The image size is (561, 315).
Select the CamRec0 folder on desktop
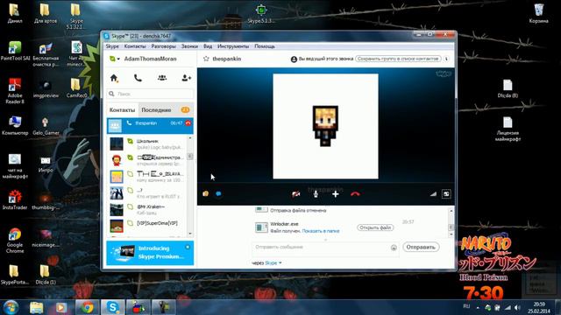(x=76, y=87)
